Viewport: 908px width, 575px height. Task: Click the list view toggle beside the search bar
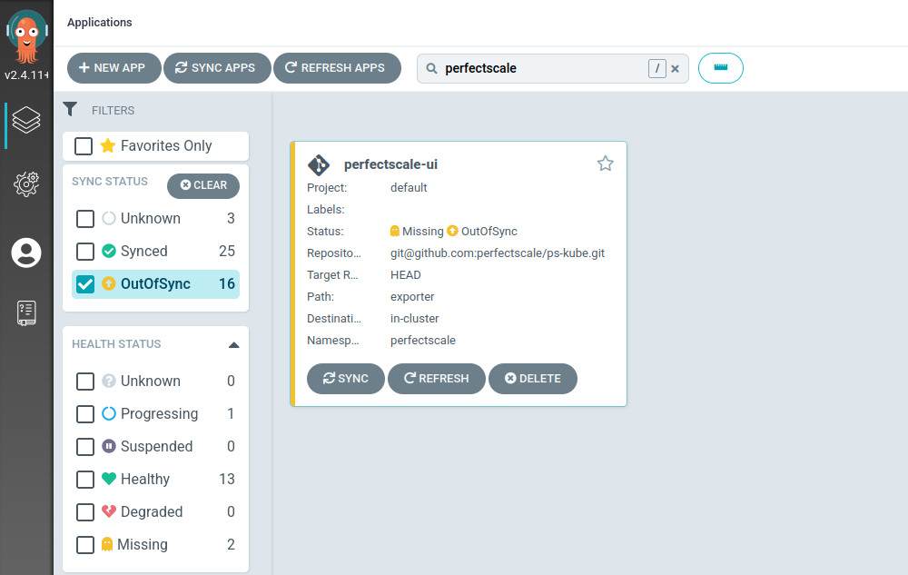720,67
